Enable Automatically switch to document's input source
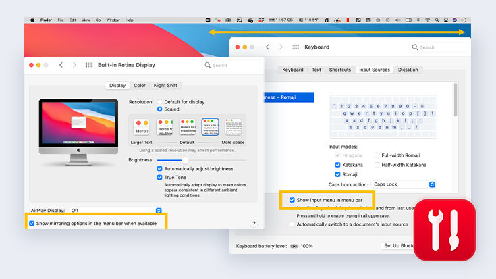 point(292,224)
